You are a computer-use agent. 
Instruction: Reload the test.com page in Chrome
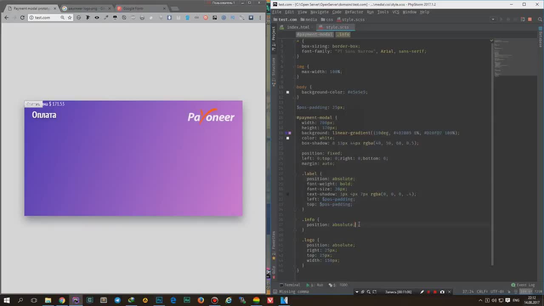(x=22, y=17)
